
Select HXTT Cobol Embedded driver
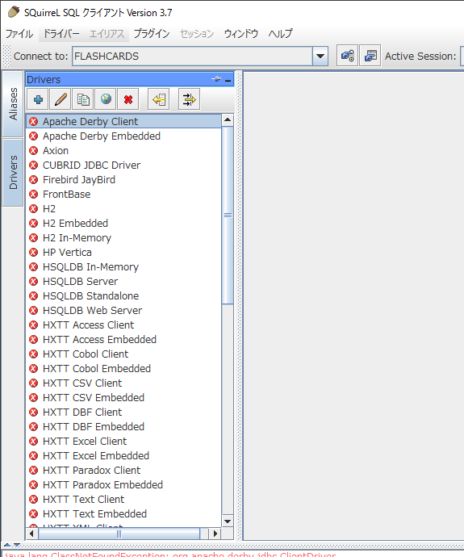pyautogui.click(x=124, y=368)
